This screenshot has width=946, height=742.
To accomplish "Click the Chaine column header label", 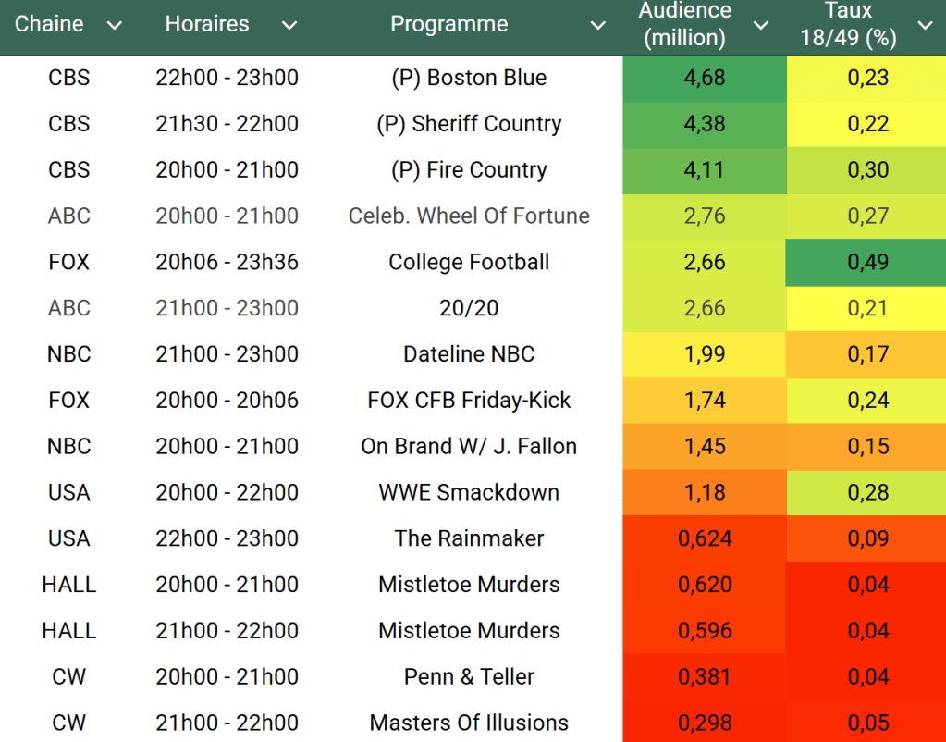I will [49, 24].
